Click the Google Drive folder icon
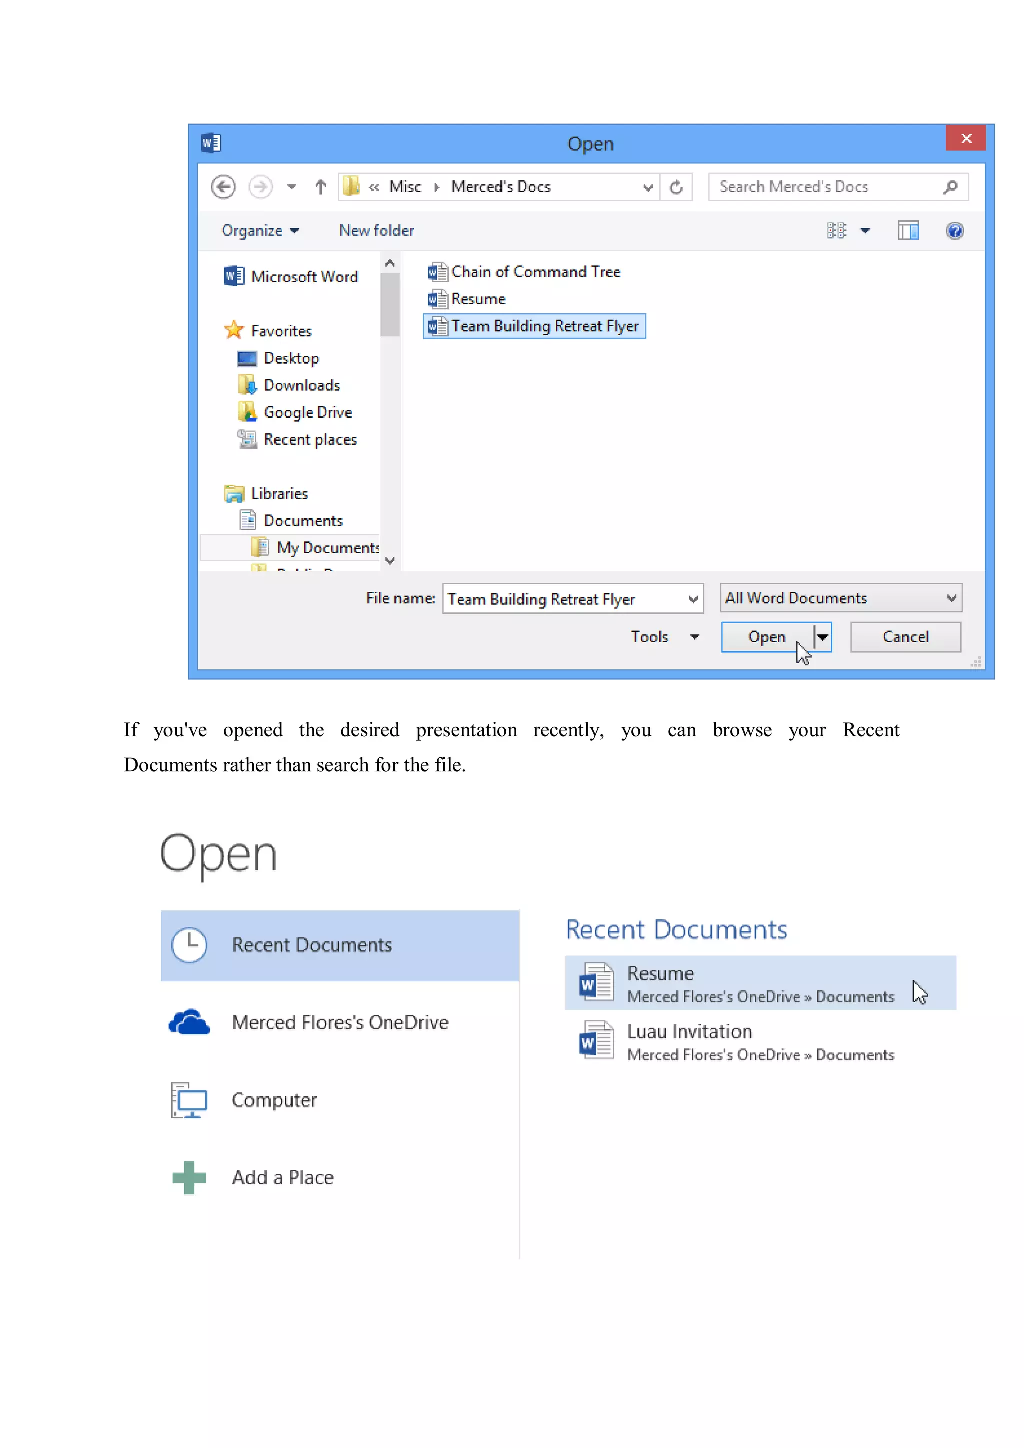The height and width of the screenshot is (1448, 1024). 247,412
